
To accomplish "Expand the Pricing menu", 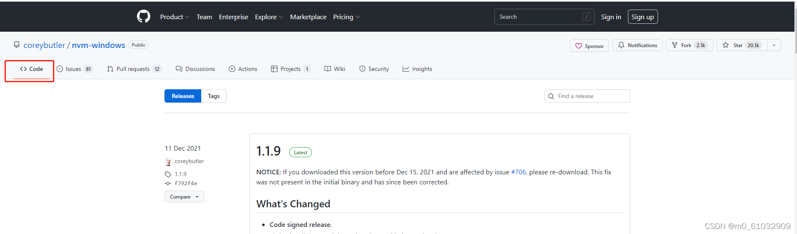I will click(x=347, y=17).
